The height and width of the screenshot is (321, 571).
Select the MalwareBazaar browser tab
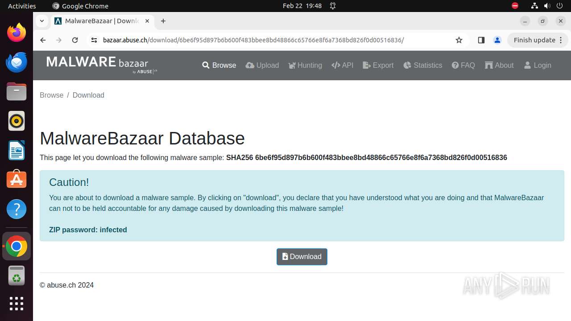[x=103, y=21]
